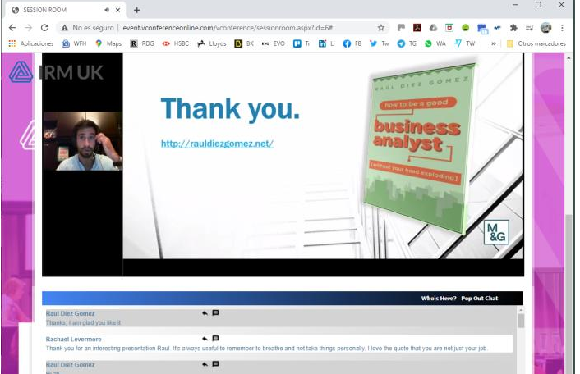Open a new browser tab
The image size is (580, 374).
click(137, 10)
